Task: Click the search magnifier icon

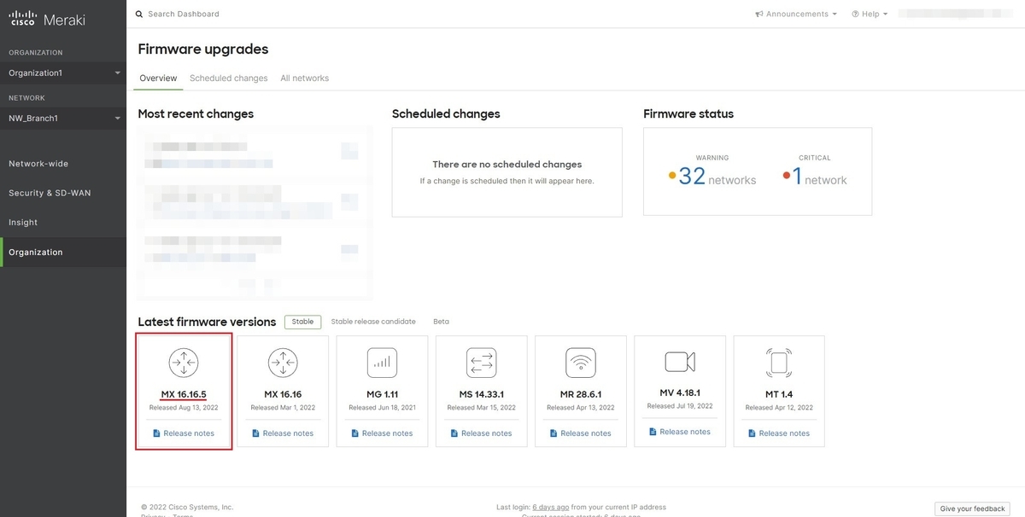Action: [139, 14]
